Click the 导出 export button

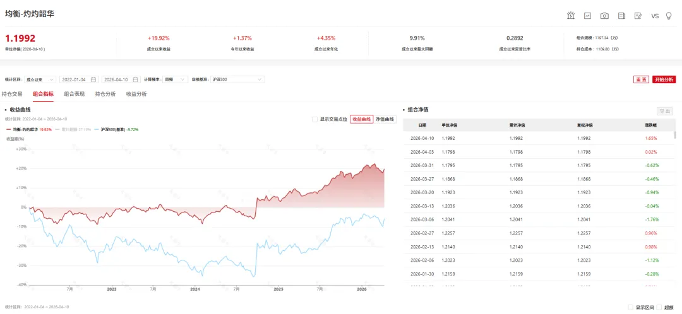pos(664,111)
